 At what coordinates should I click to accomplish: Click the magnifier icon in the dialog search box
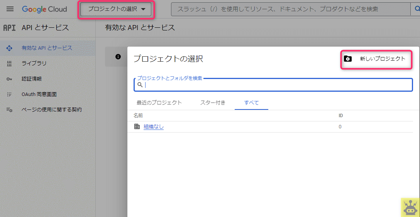click(140, 85)
